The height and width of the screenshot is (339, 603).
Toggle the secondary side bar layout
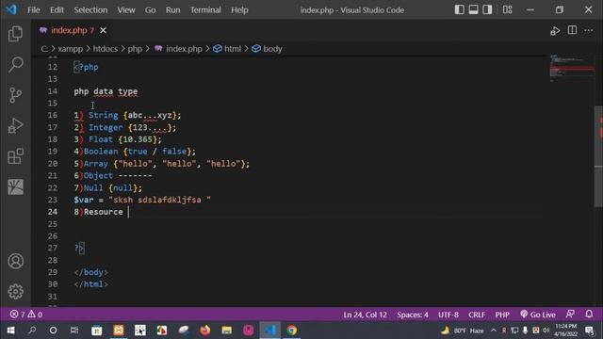487,9
